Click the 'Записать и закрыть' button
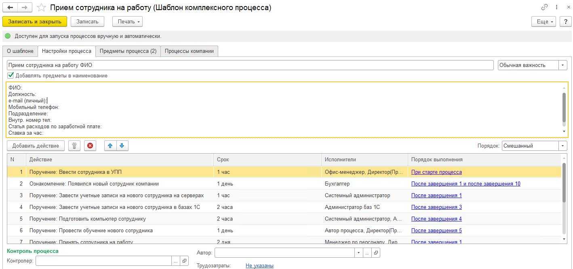This screenshot has width=573, height=269. (35, 22)
